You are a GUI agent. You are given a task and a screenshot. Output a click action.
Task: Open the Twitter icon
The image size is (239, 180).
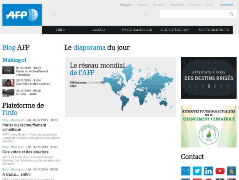click(197, 171)
